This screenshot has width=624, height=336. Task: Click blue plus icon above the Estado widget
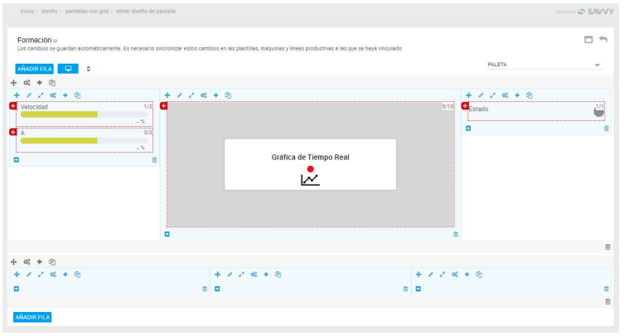pos(517,95)
